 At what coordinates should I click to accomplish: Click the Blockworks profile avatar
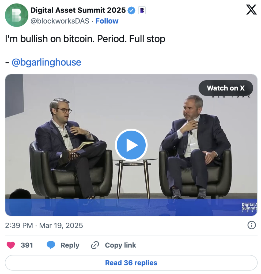17,15
